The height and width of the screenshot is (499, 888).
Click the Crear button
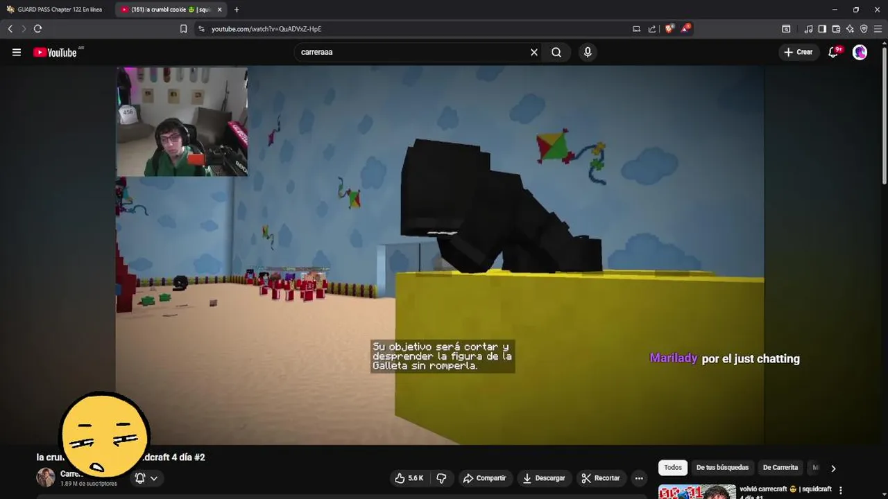coord(798,52)
